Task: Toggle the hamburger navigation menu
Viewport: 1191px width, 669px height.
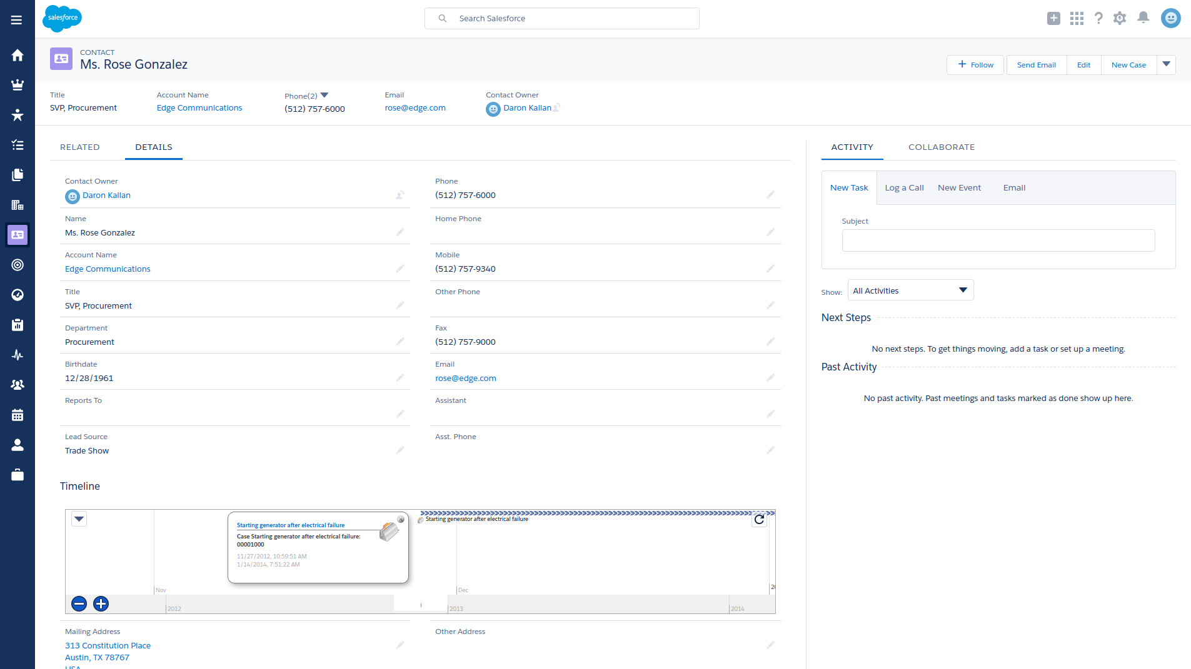Action: point(16,20)
